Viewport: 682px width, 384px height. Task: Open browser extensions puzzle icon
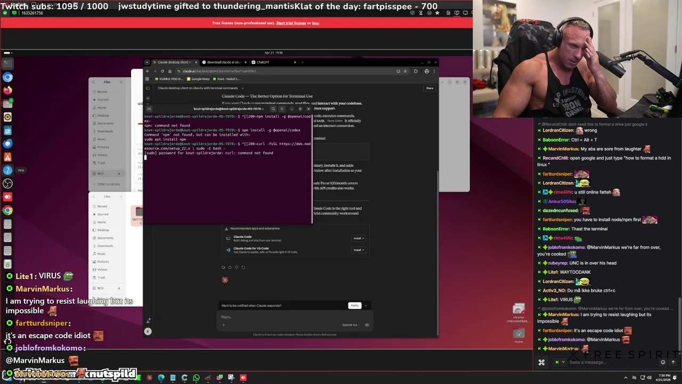(416, 71)
